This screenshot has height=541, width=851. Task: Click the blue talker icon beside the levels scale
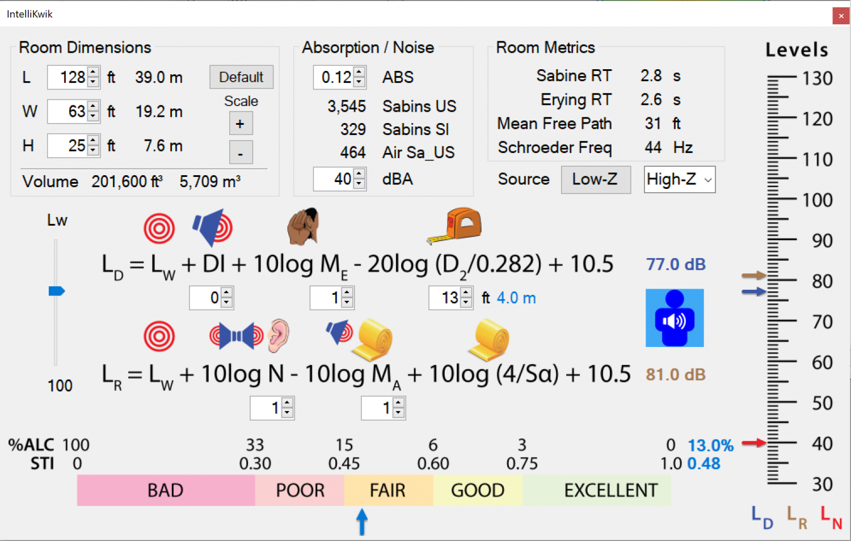pos(675,318)
